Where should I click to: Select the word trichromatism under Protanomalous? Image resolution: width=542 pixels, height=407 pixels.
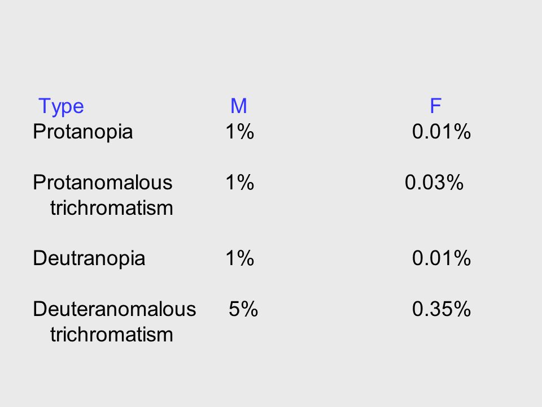pos(112,208)
